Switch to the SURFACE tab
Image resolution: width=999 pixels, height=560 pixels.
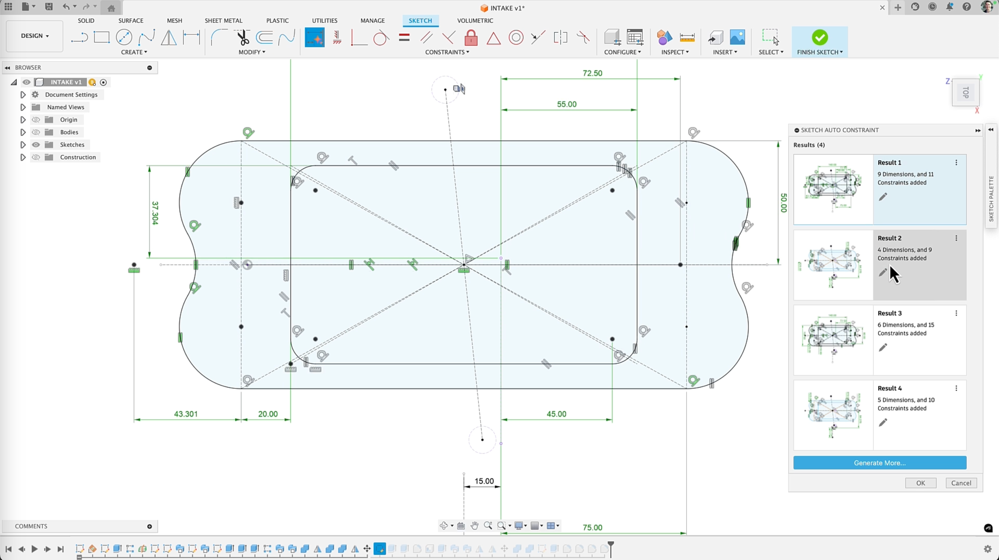point(131,21)
